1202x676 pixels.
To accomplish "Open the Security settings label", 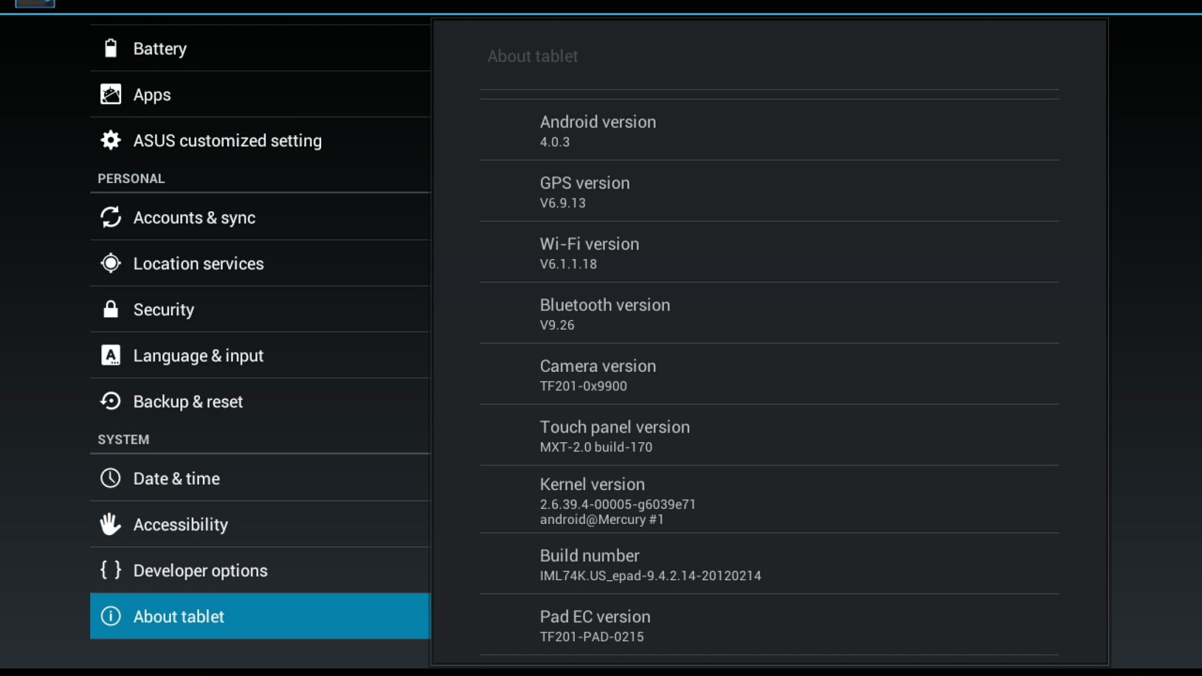I will [163, 310].
